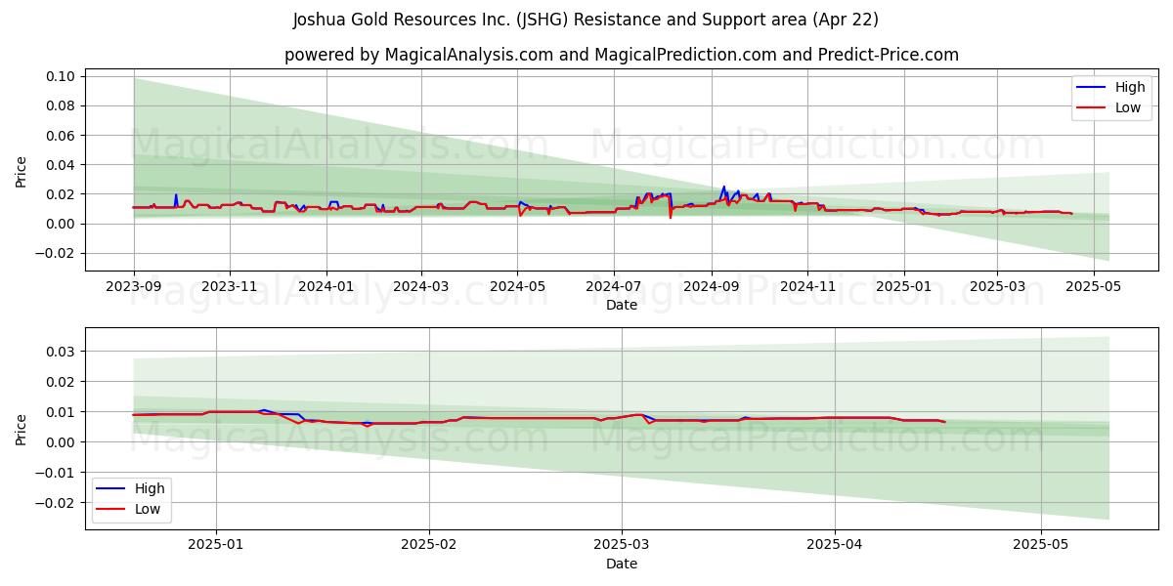Click the chart title mentioning Joshua Gold Resources

586,20
